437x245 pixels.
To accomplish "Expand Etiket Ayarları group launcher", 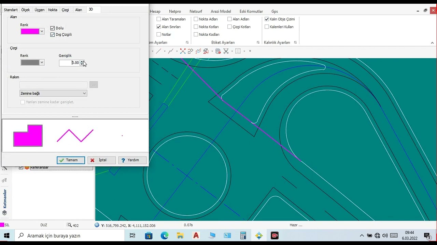I will [x=258, y=43].
